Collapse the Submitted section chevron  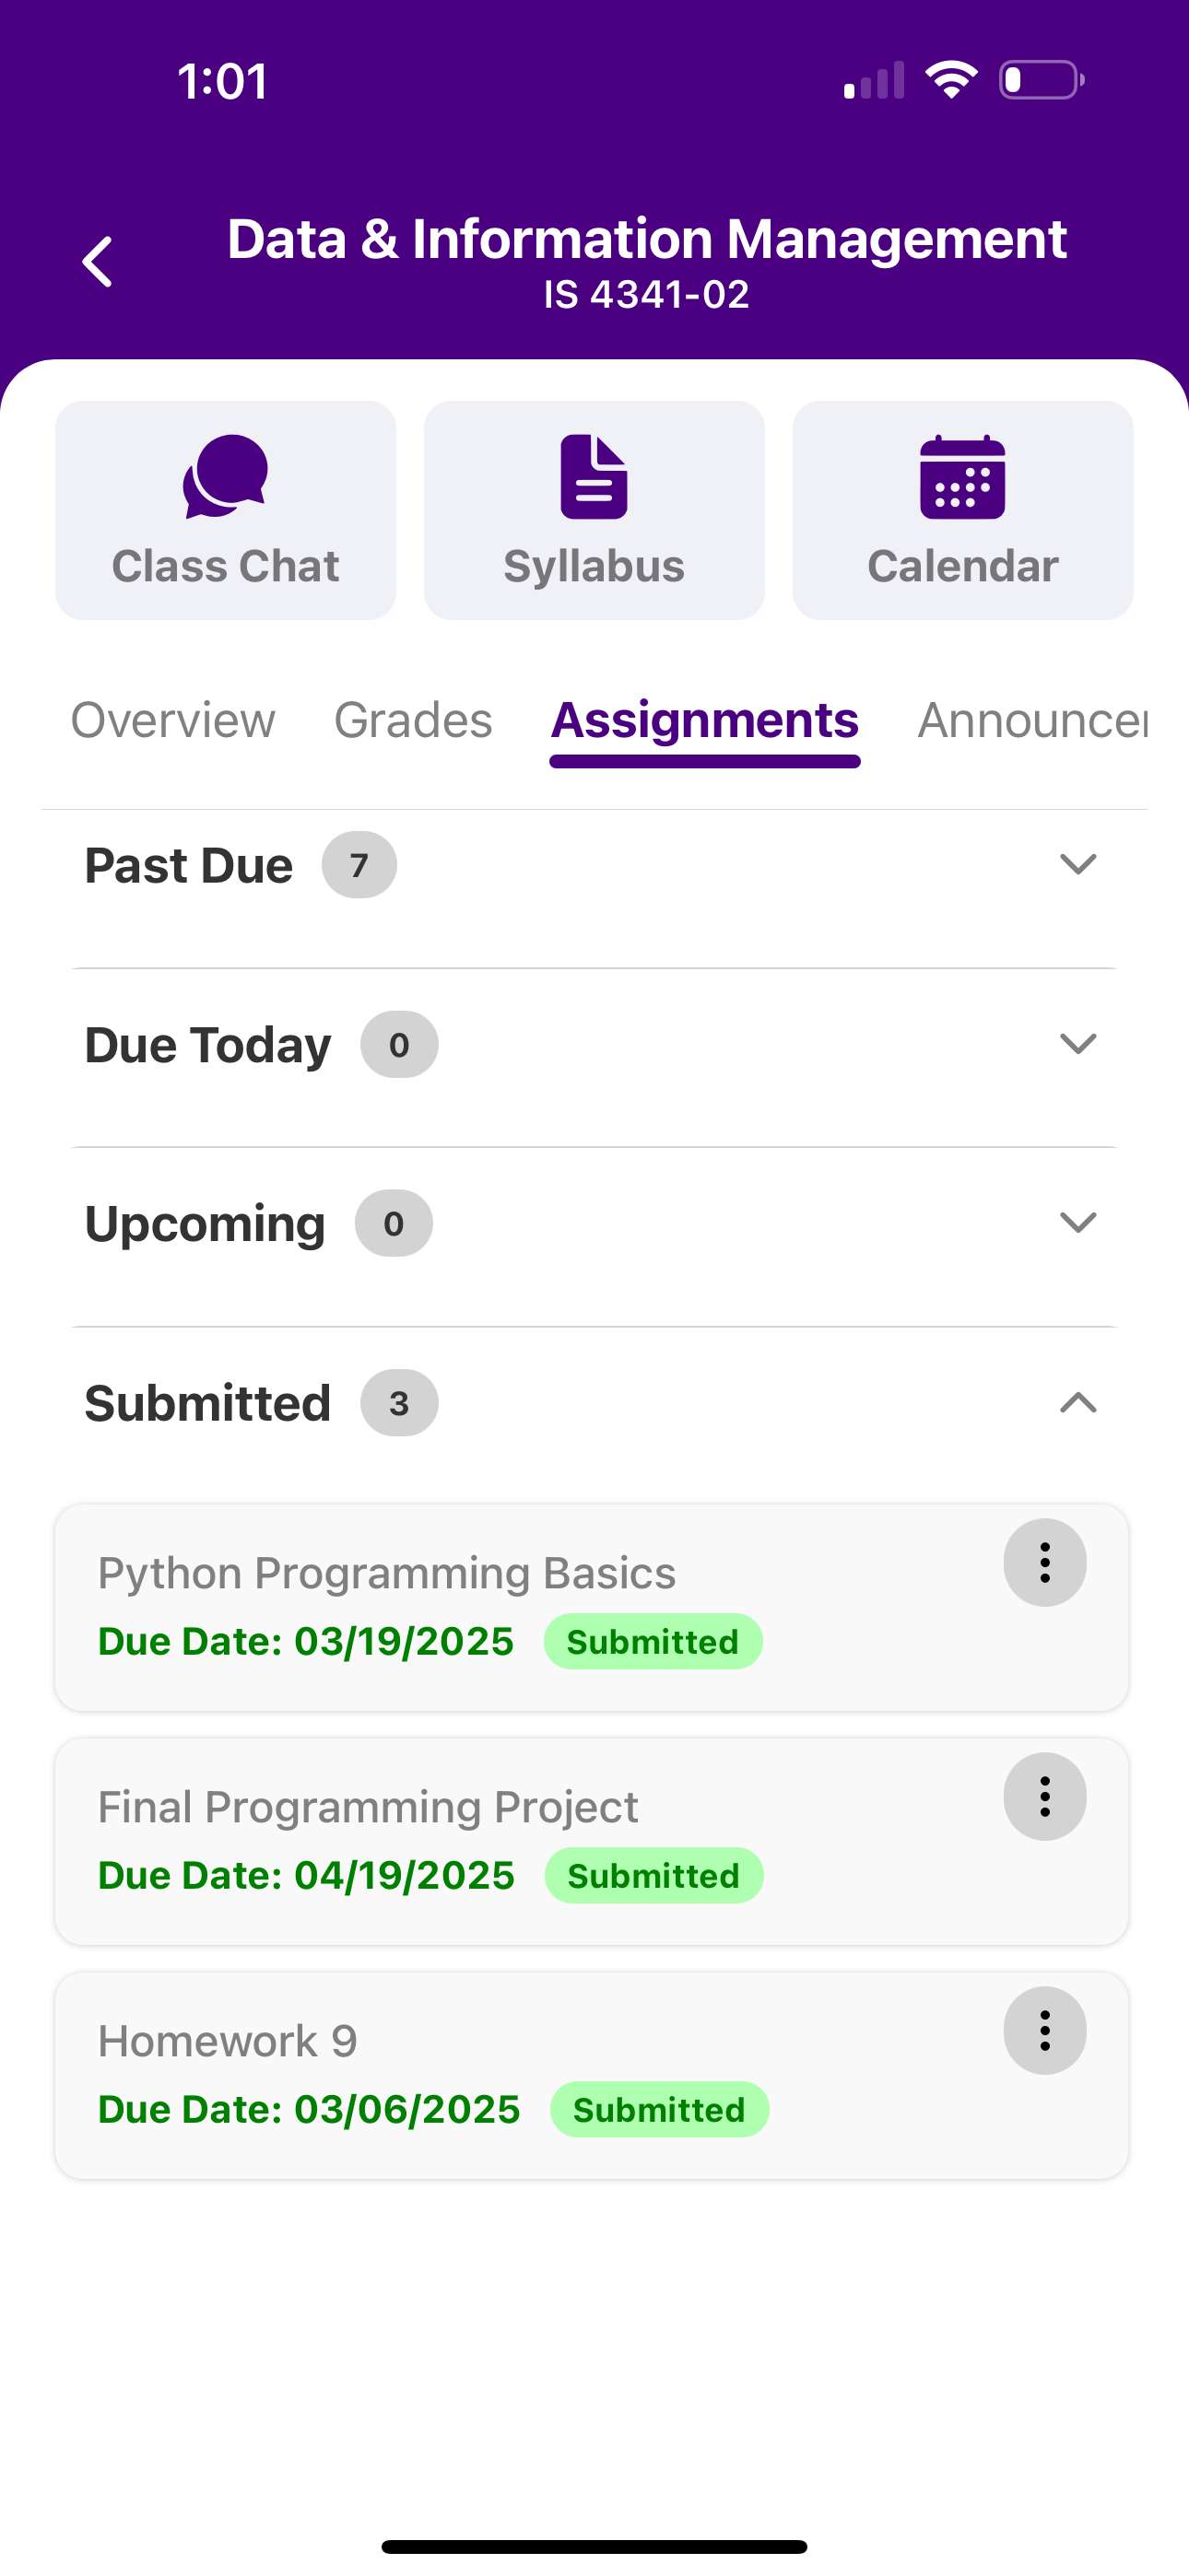1077,1403
